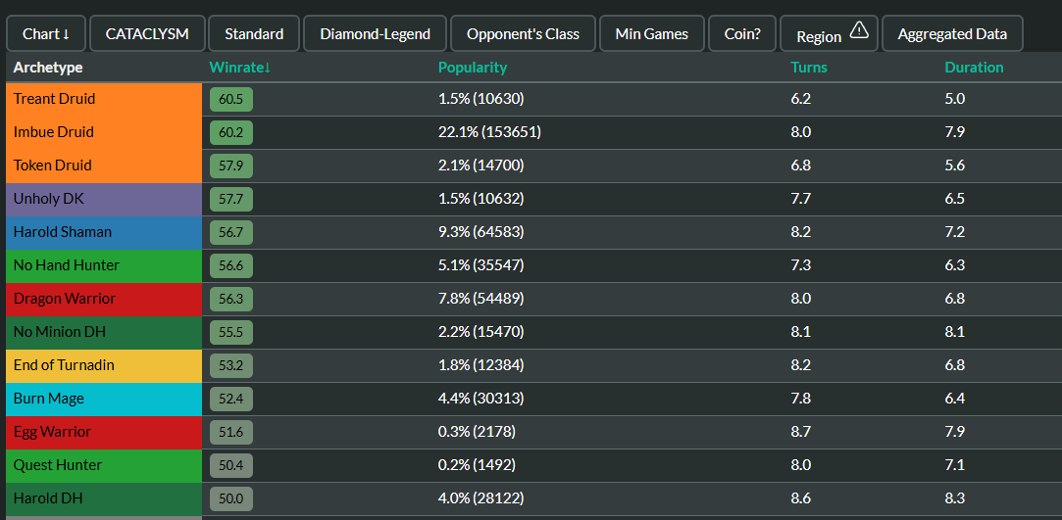Select popularity value 4.4% (30313)
The image size is (1062, 520).
(480, 399)
